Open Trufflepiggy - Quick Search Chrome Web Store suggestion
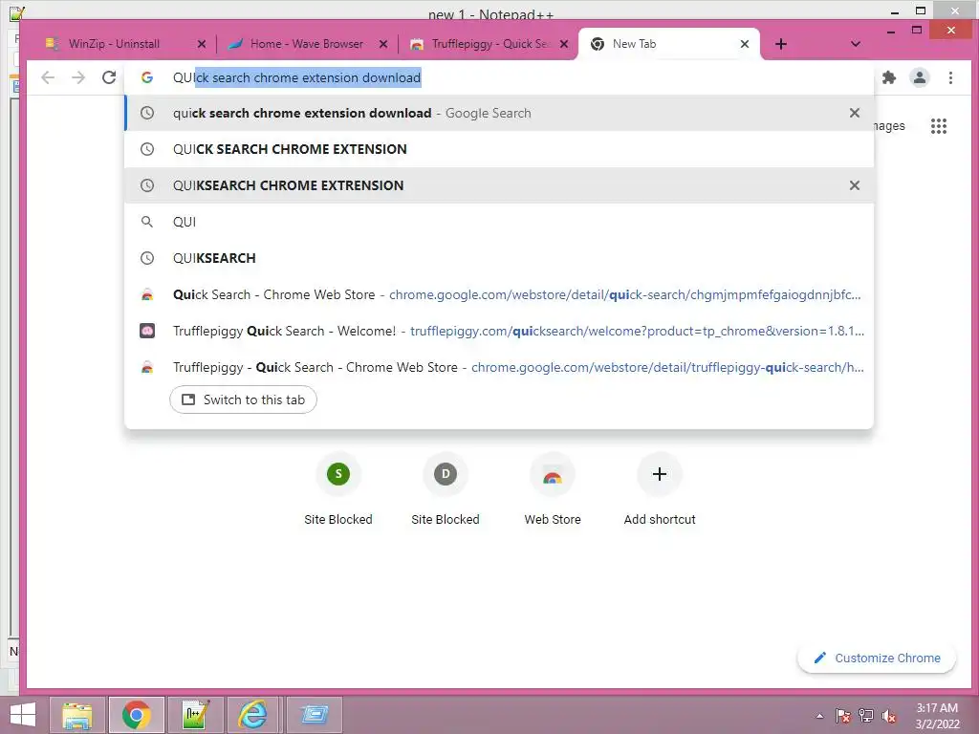 pyautogui.click(x=499, y=367)
